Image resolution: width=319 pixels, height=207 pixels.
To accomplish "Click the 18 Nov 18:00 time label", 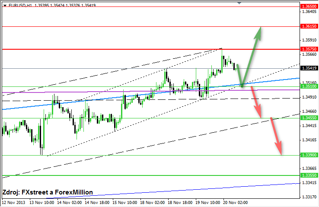I will click(x=180, y=203).
